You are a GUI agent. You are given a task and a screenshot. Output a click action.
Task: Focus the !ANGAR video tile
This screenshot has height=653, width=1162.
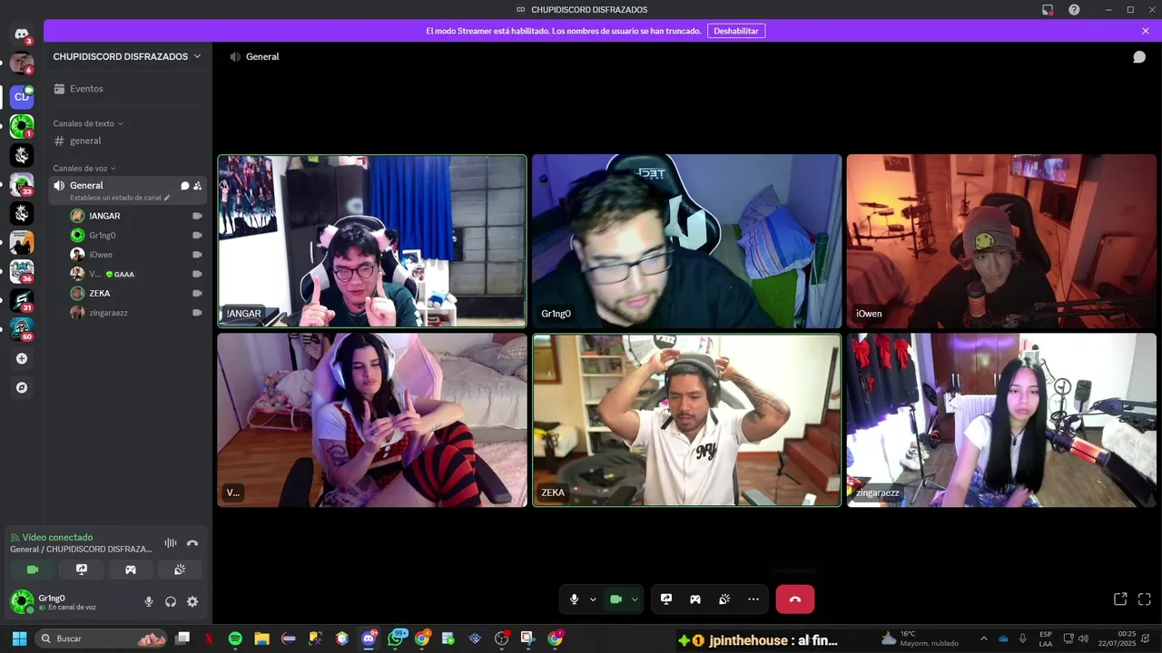click(x=372, y=241)
